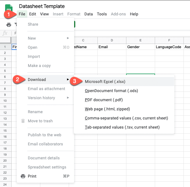This screenshot has width=190, height=187.
Task: Click the print icon in the toolbar
Action: coord(9,25)
